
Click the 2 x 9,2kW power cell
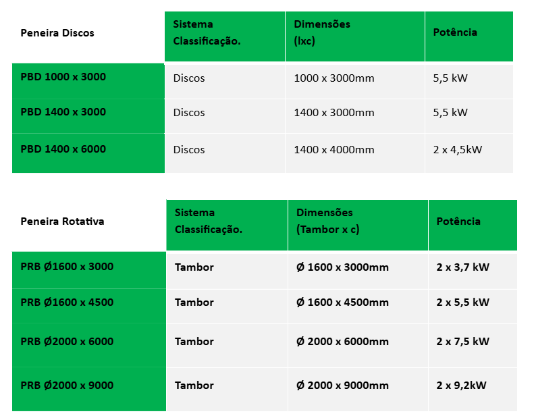[461, 386]
